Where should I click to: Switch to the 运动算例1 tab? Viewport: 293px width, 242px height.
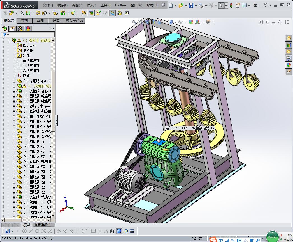(43, 225)
